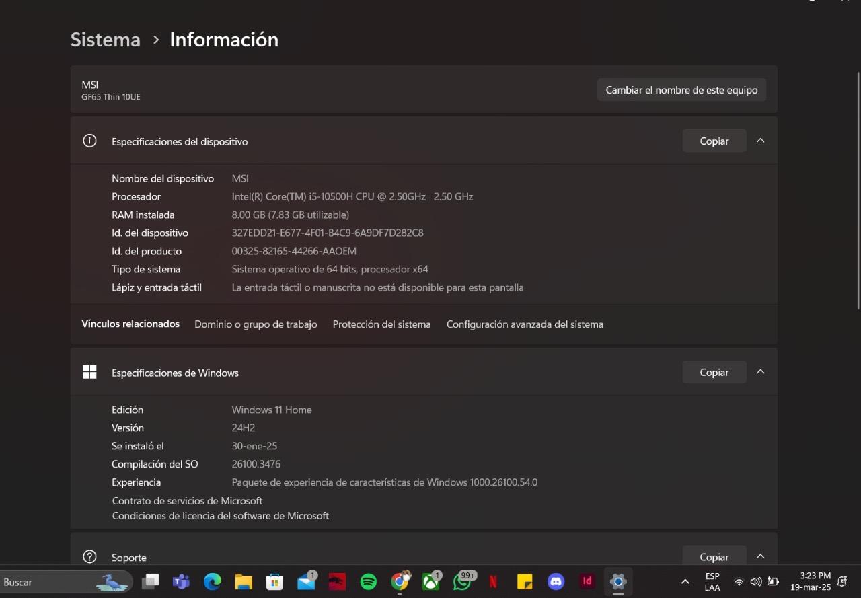The width and height of the screenshot is (861, 598).
Task: Collapse the Especificaciones de Windows section
Action: click(760, 372)
